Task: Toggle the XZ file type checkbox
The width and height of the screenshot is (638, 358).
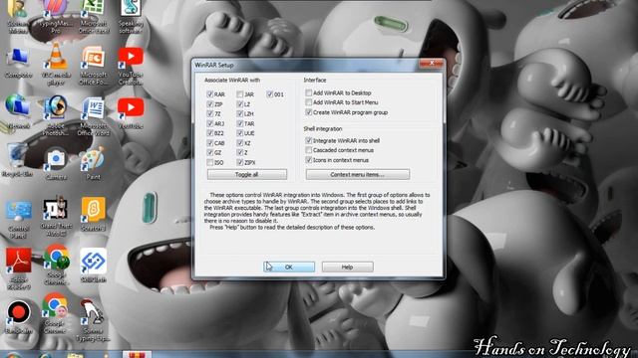Action: point(240,143)
